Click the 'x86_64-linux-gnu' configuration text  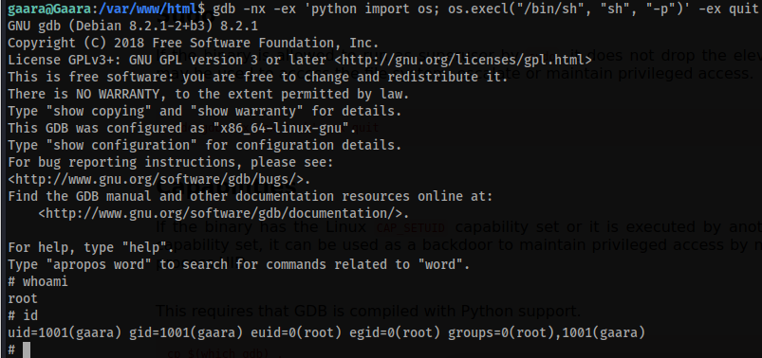(x=285, y=128)
